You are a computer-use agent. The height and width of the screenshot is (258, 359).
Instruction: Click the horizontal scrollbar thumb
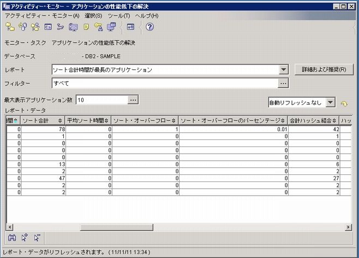[117, 227]
